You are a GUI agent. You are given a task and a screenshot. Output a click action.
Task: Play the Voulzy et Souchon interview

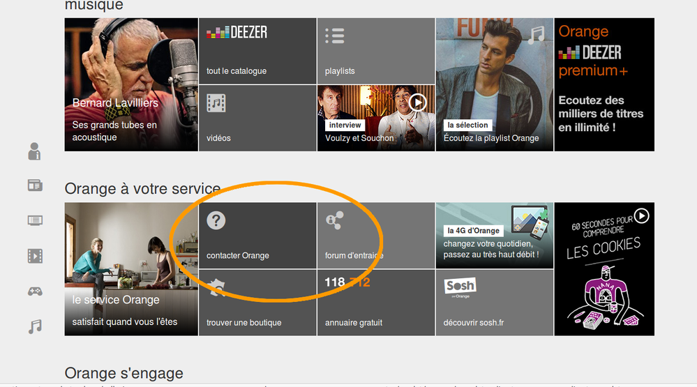click(x=417, y=103)
